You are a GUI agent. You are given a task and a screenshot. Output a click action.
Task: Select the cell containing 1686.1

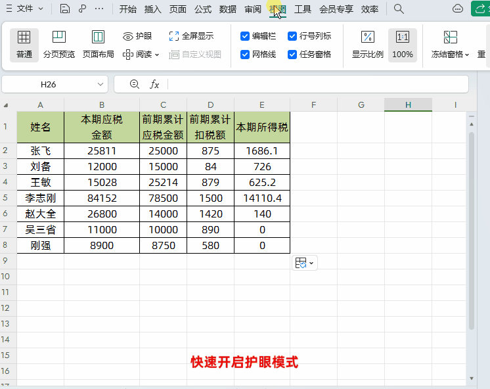click(262, 151)
